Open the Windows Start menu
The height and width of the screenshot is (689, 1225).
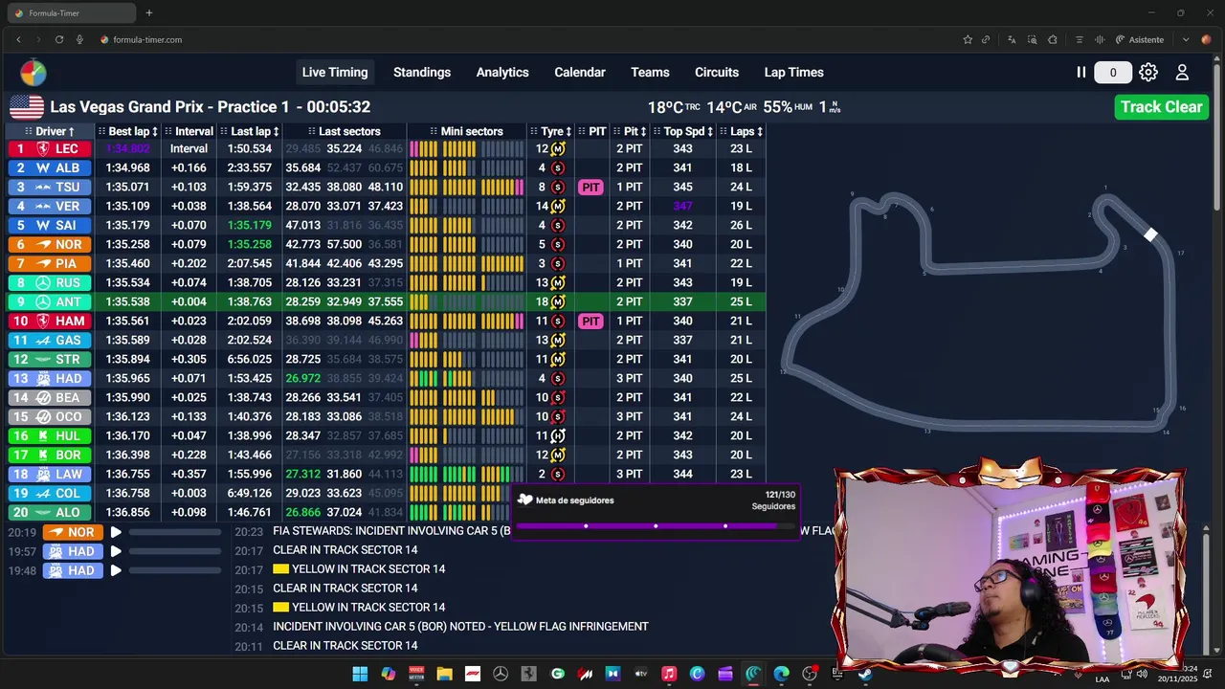coord(360,674)
